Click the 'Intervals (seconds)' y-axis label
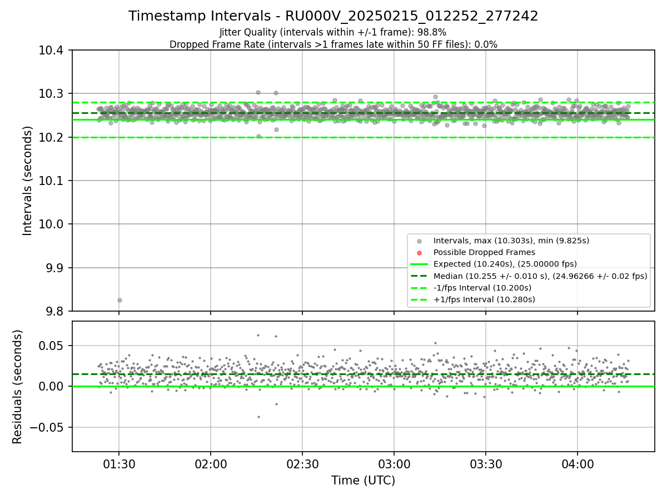This screenshot has width=667, height=500. [x=28, y=181]
